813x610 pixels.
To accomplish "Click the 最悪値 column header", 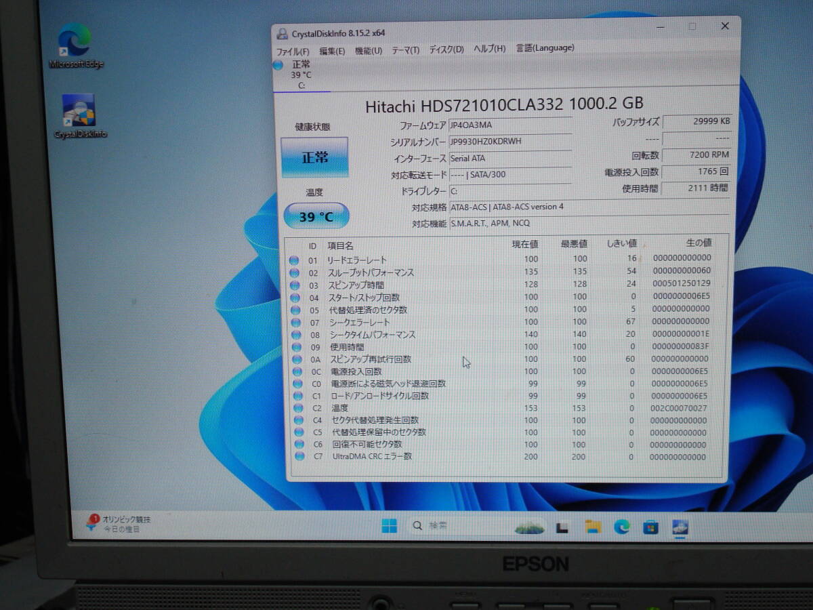I will pos(574,243).
